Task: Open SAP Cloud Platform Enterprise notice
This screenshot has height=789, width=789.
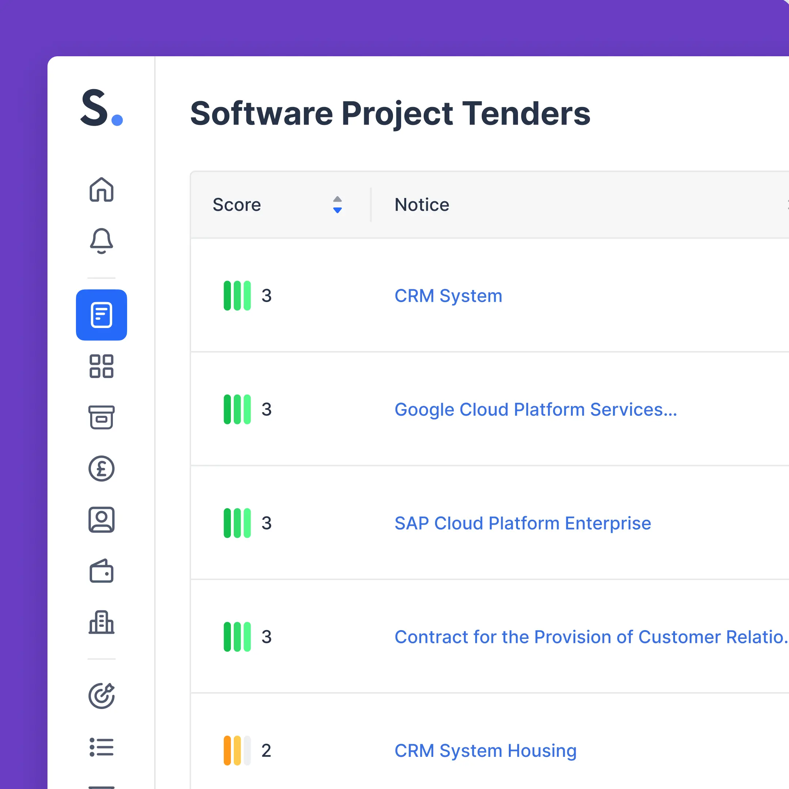Action: (523, 523)
